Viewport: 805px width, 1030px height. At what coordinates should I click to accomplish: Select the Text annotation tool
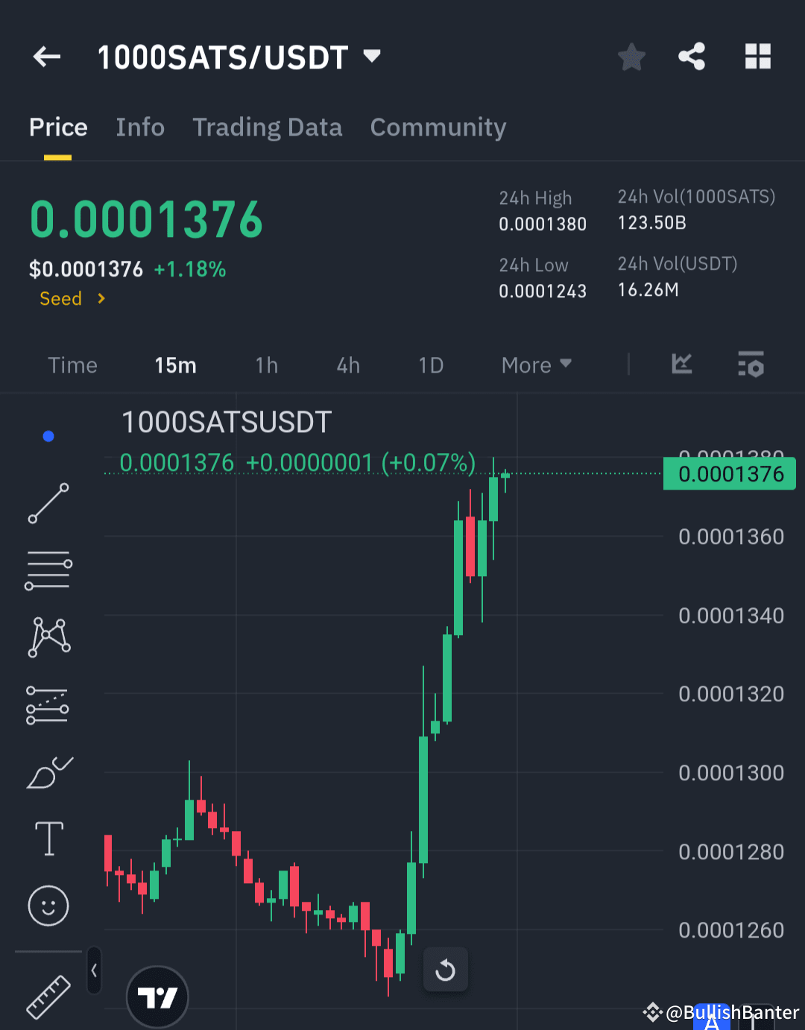pyautogui.click(x=48, y=838)
